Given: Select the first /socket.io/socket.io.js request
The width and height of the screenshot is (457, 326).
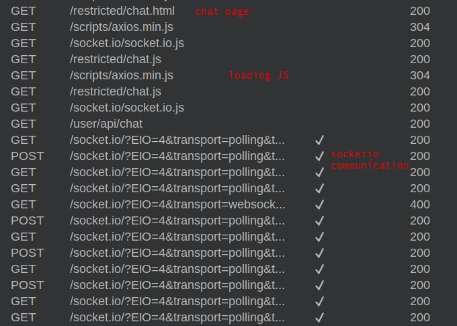Looking at the screenshot, I should tap(126, 43).
